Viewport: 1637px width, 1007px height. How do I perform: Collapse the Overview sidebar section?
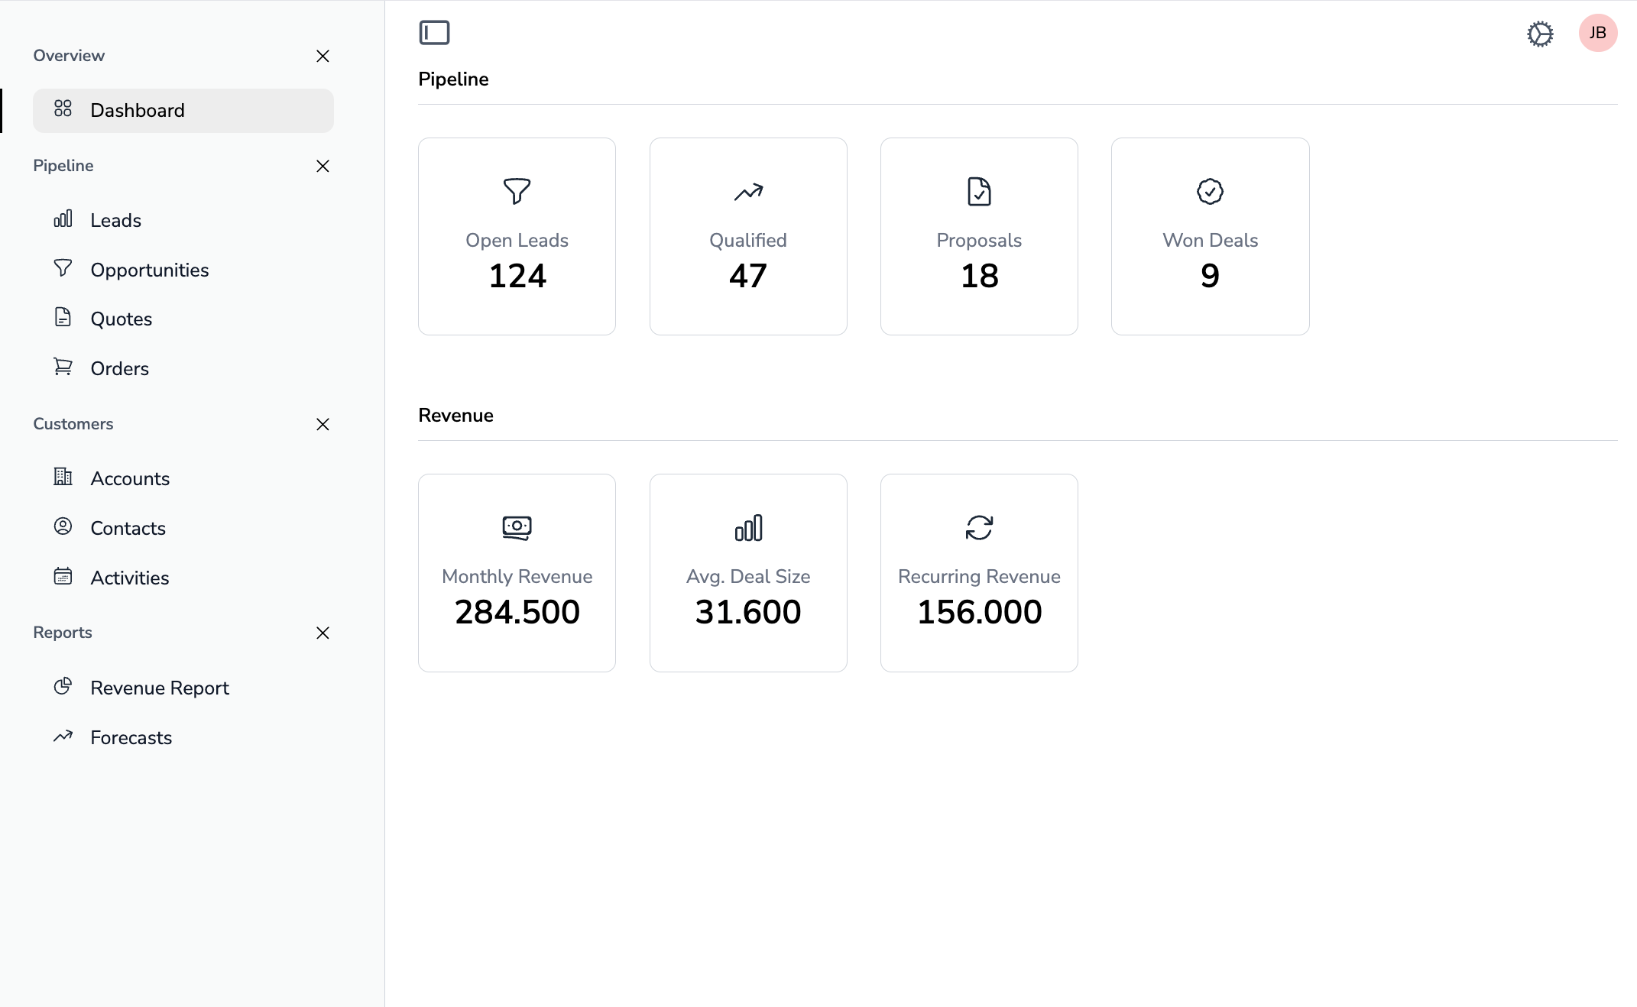[323, 56]
